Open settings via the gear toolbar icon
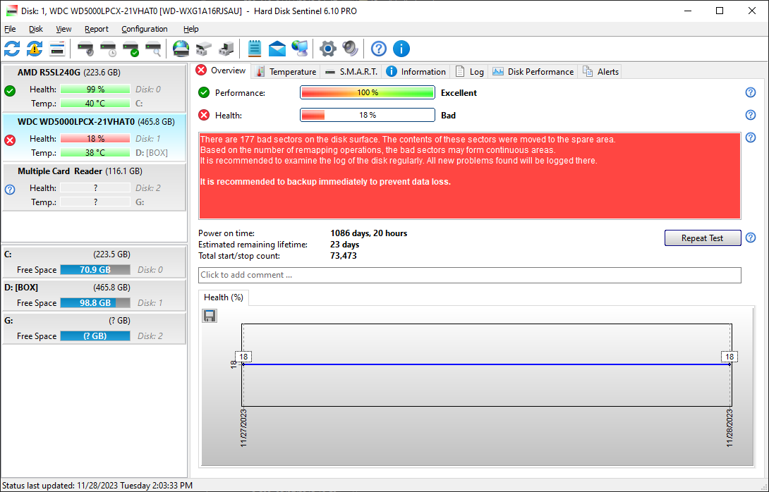769x492 pixels. point(327,49)
